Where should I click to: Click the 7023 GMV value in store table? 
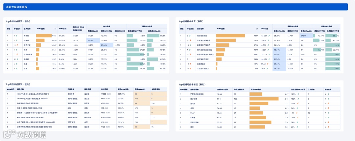coord(256,40)
